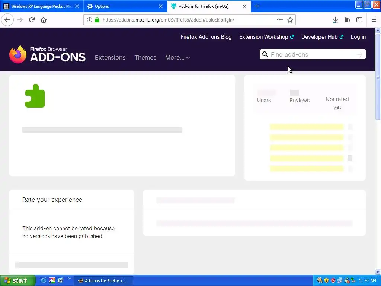
Task: Bookmark this page with the star
Action: (x=290, y=20)
